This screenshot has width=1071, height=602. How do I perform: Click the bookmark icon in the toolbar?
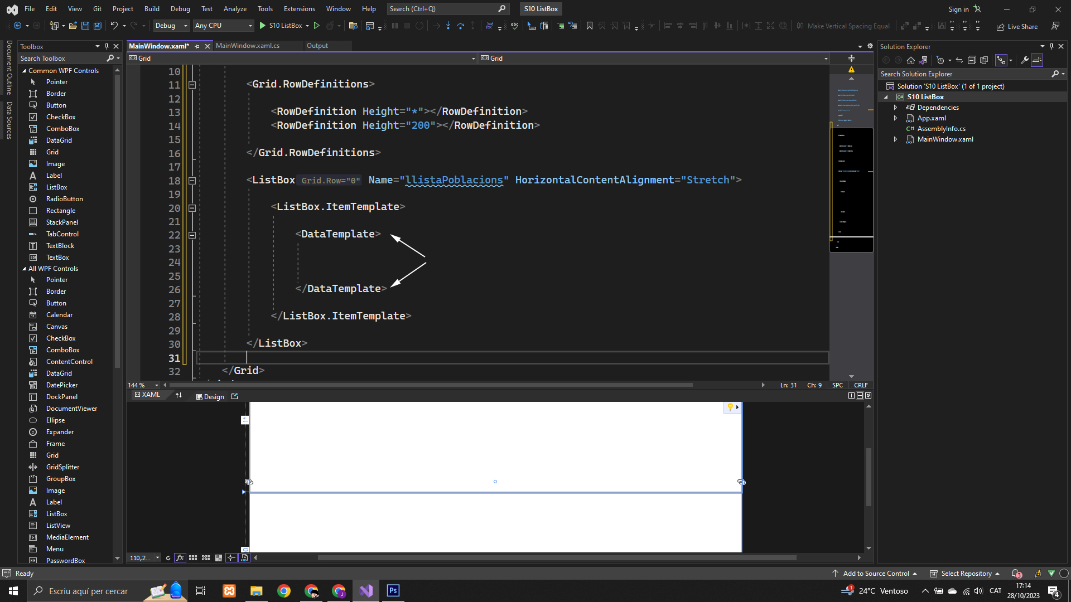(x=589, y=26)
